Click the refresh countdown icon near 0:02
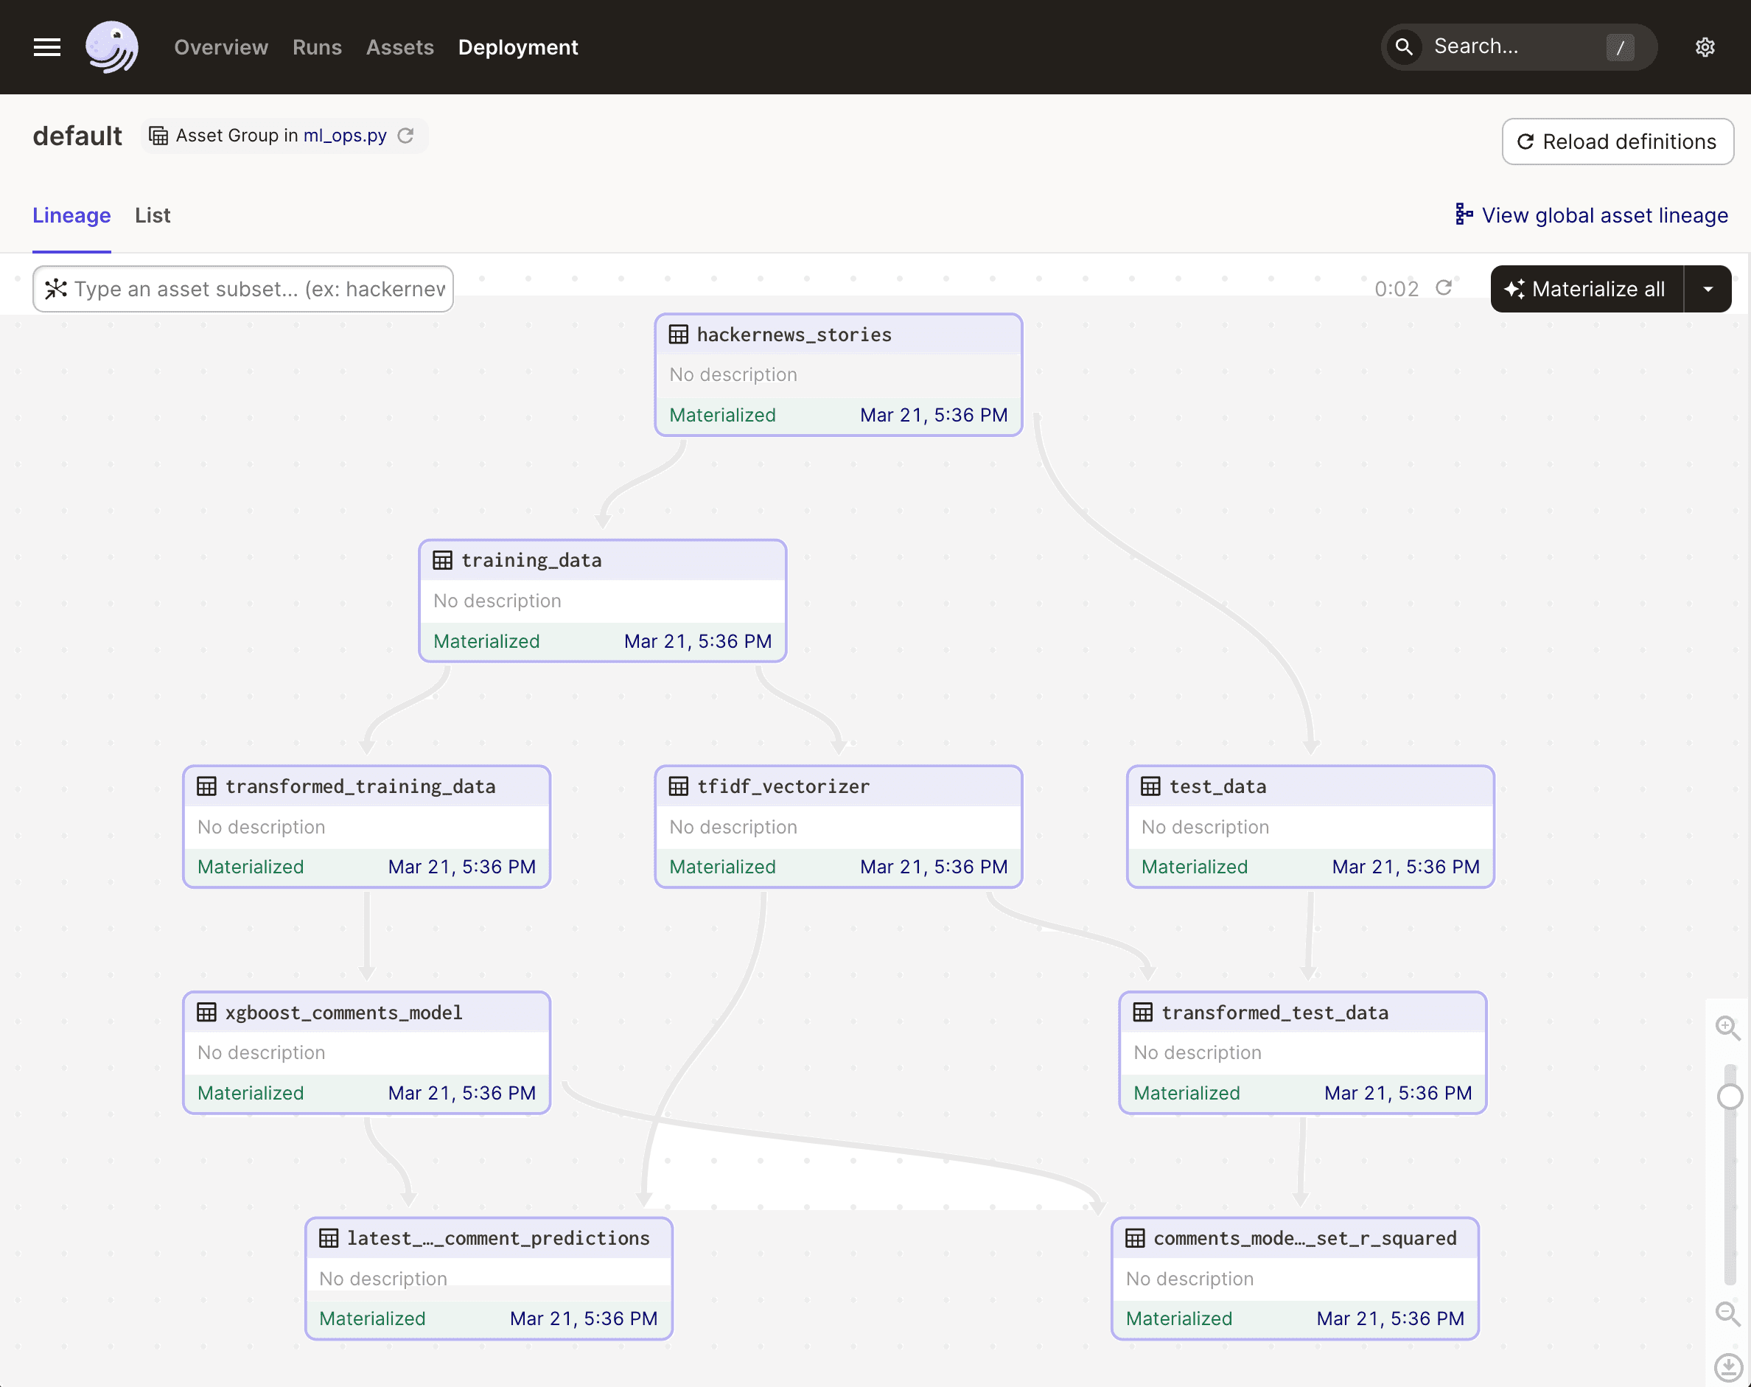The height and width of the screenshot is (1387, 1751). pos(1444,288)
